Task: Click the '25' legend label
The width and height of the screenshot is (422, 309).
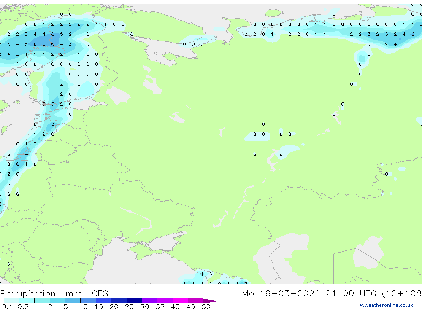Action: coord(129,306)
